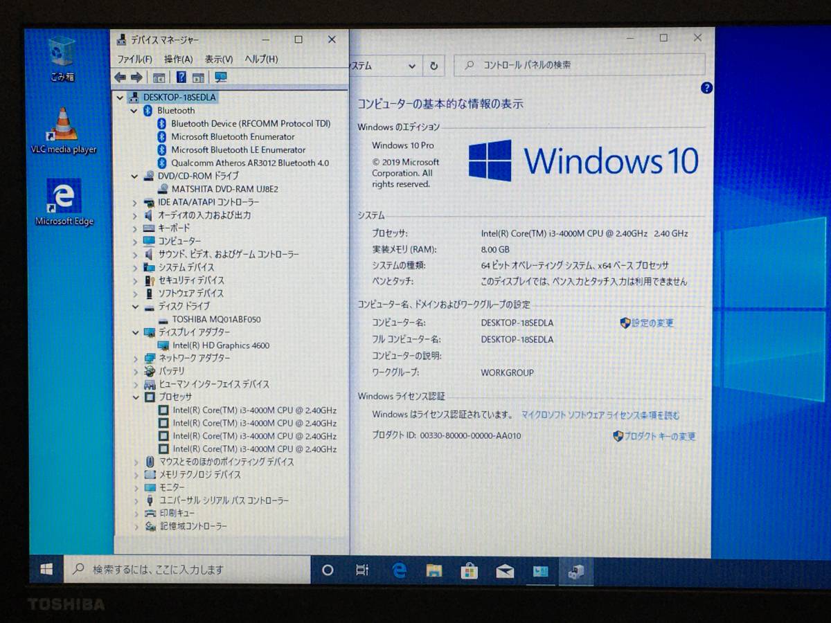Click the refresh button in System window address bar
Screen dimensions: 831x623
click(434, 66)
